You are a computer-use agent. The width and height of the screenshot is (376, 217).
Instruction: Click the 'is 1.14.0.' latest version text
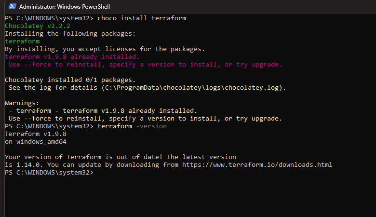[x=24, y=165]
